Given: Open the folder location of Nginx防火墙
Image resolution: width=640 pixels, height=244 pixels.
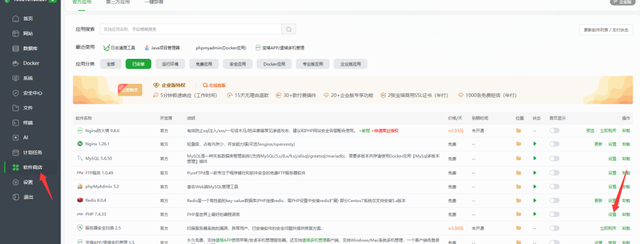Looking at the screenshot, I should click(518, 130).
